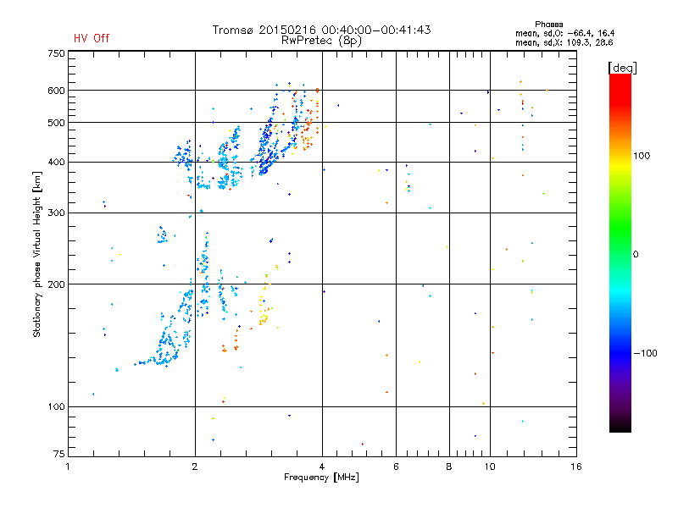678x508 pixels.
Task: Click the 4 MHz frequency tick label
Action: pos(322,467)
